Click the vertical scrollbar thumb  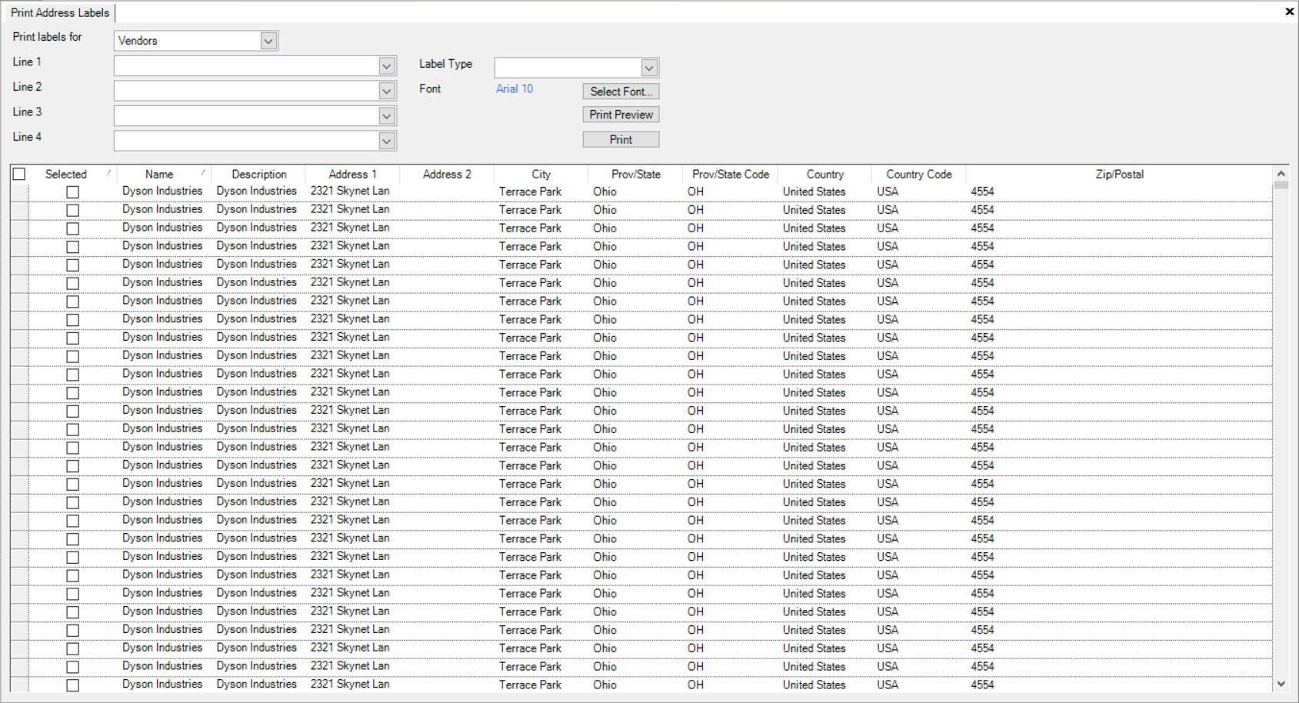[1281, 185]
